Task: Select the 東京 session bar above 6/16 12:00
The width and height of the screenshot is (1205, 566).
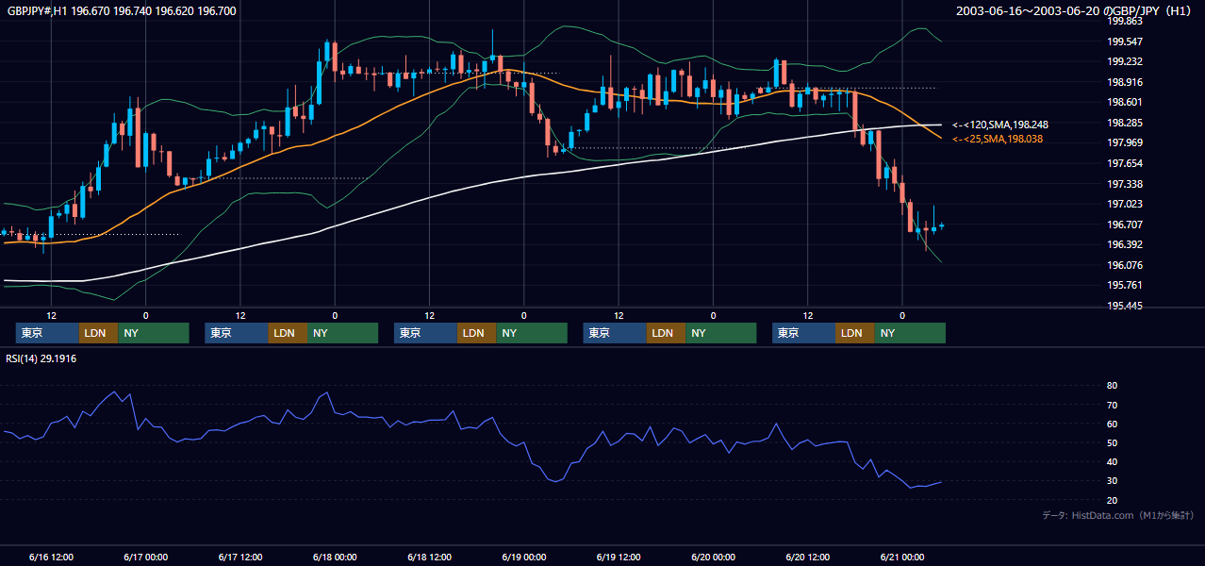Action: click(47, 333)
